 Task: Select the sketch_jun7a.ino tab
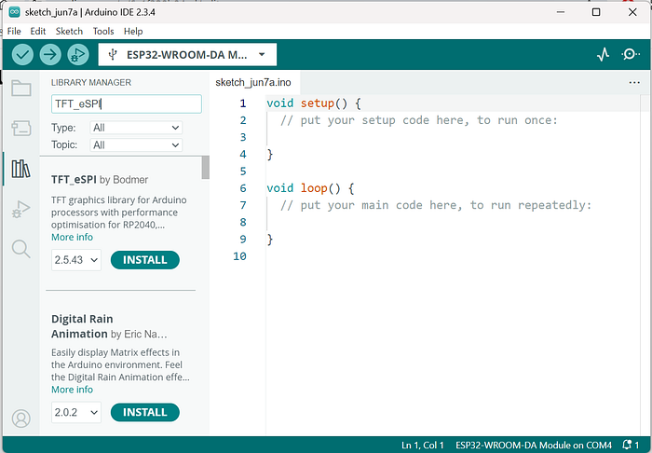pyautogui.click(x=253, y=82)
